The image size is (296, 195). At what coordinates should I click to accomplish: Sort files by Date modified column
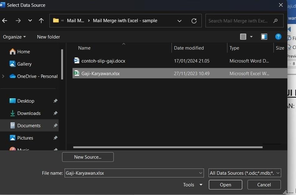tap(189, 48)
